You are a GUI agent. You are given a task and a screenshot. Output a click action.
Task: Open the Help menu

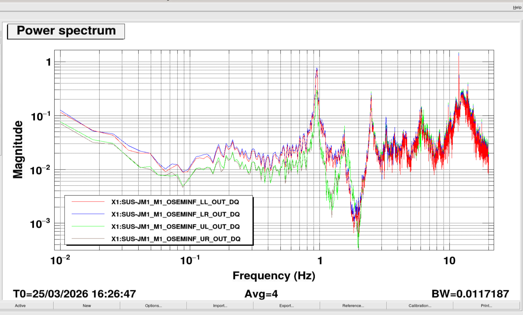coord(517,7)
